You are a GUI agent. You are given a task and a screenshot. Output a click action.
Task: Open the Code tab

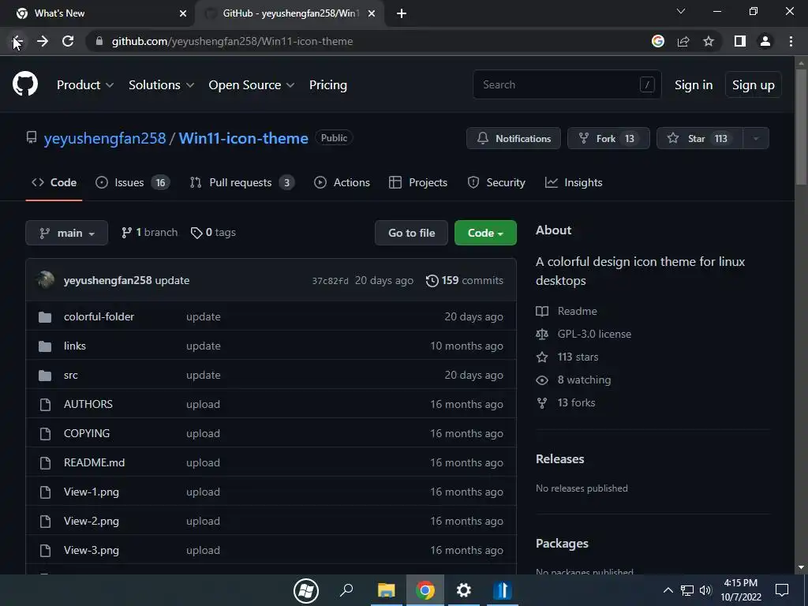(x=54, y=182)
